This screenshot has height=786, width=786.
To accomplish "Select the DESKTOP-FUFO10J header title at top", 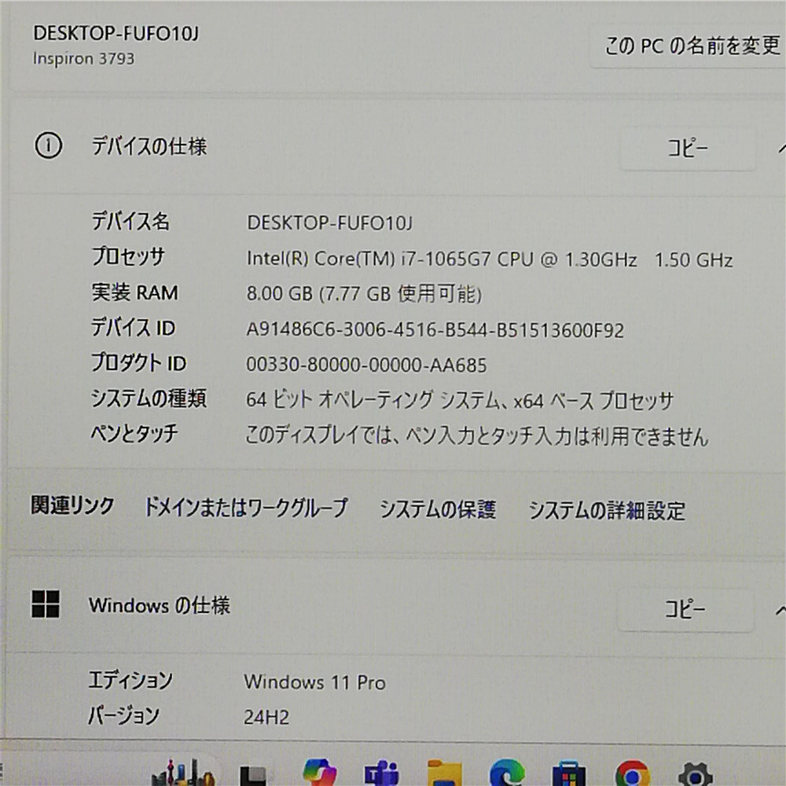I will tap(116, 34).
